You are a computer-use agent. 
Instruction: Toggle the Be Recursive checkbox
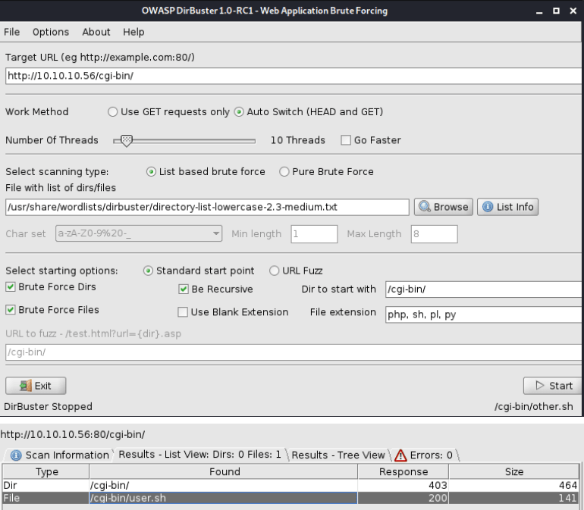click(x=184, y=289)
